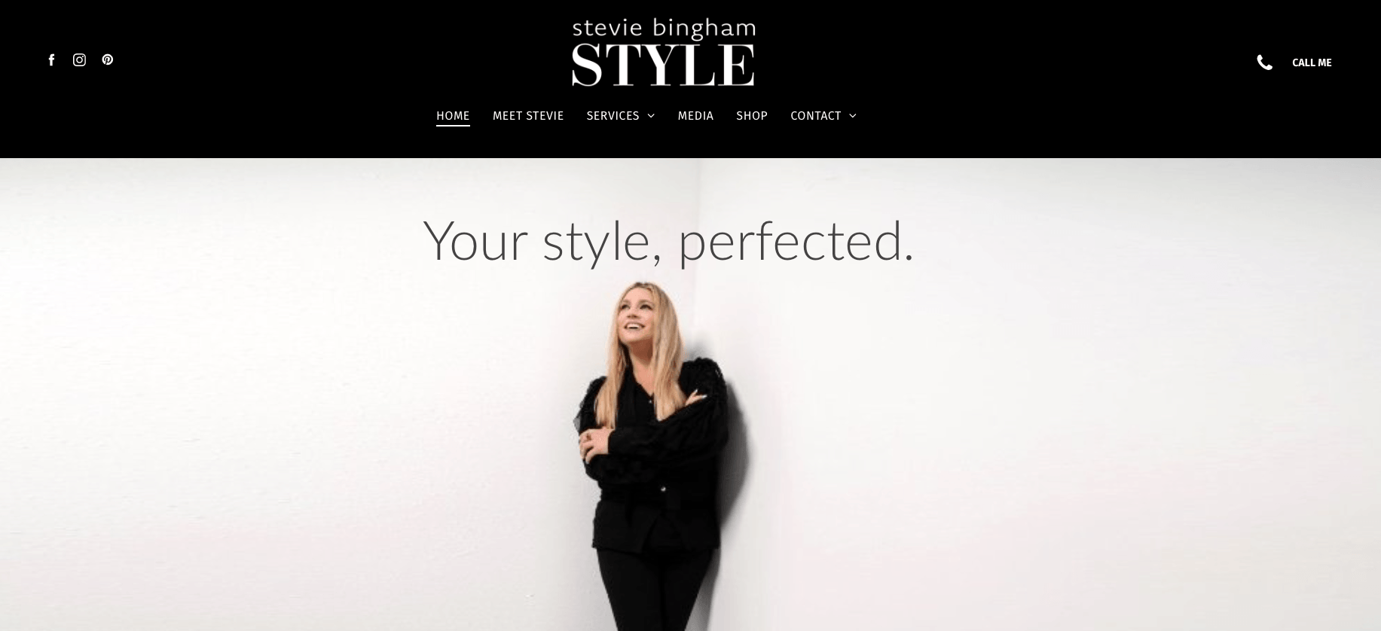Click the large STYLE wordmark in logo
Image resolution: width=1381 pixels, height=631 pixels.
(x=663, y=65)
